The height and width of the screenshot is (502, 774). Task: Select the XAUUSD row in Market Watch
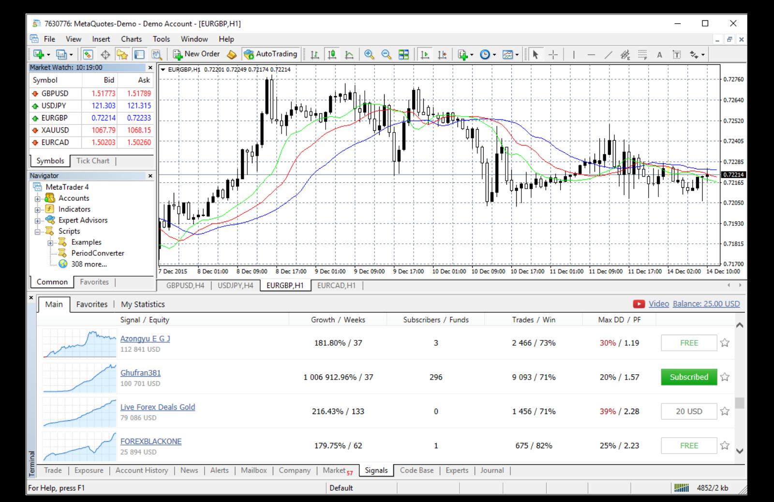91,130
